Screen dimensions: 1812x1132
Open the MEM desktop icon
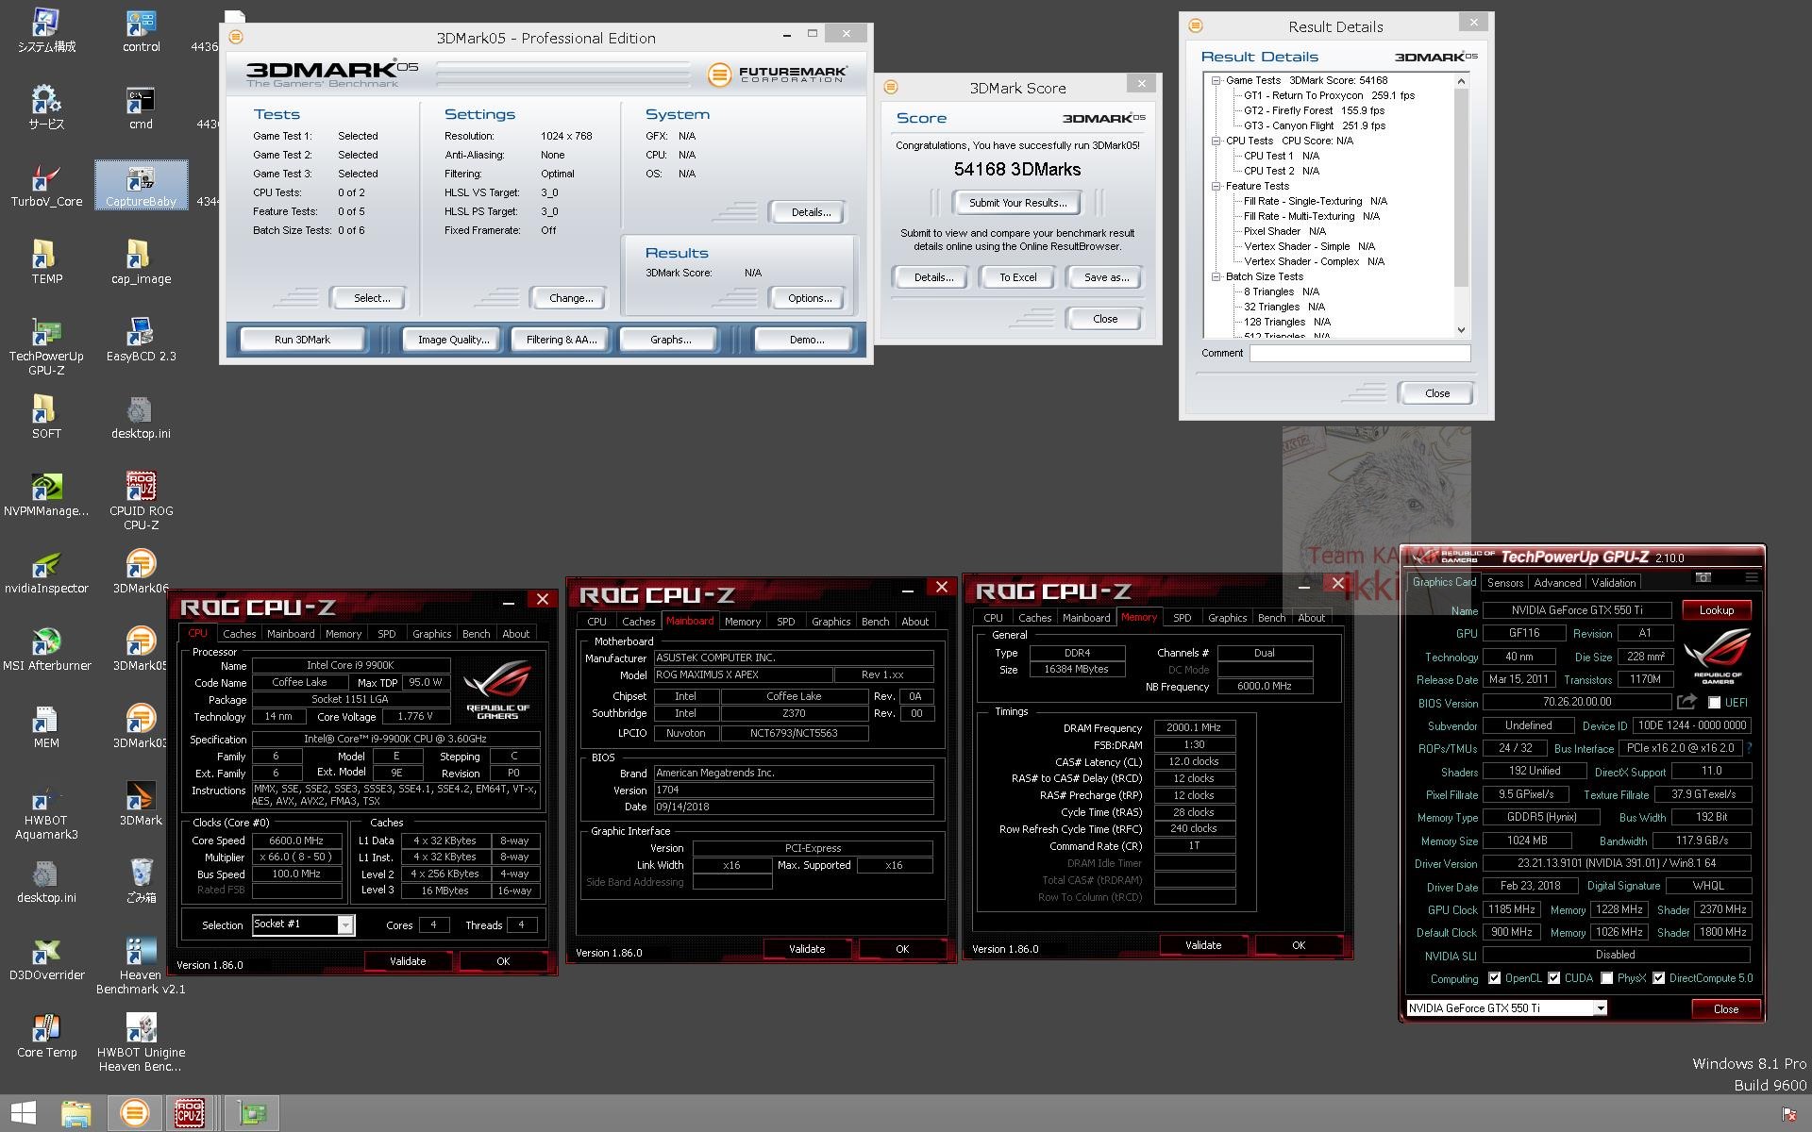(46, 726)
